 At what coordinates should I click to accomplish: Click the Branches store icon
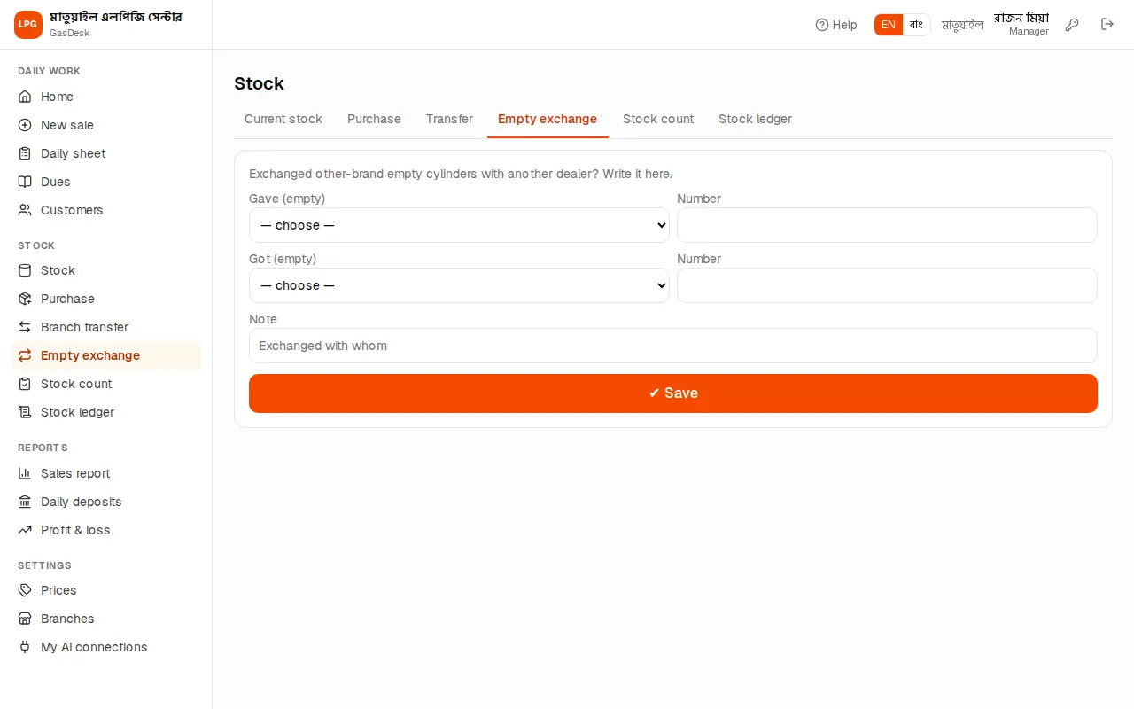click(x=25, y=619)
